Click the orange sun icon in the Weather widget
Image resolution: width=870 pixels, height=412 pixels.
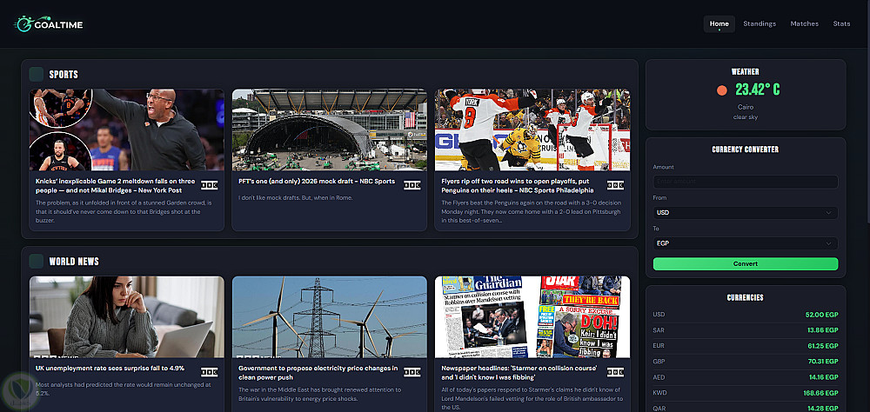point(722,90)
